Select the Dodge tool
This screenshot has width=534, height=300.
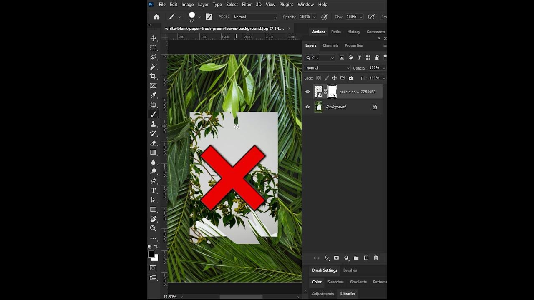153,171
